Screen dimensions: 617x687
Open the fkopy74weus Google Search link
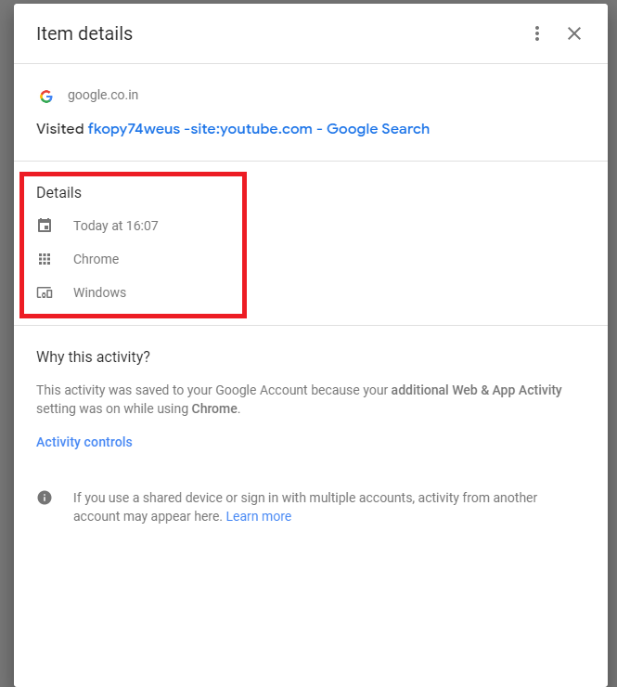click(x=258, y=129)
